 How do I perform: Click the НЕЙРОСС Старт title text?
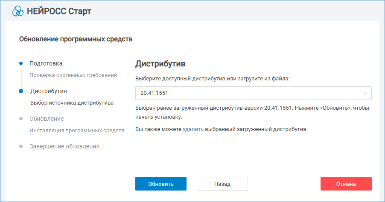click(59, 11)
